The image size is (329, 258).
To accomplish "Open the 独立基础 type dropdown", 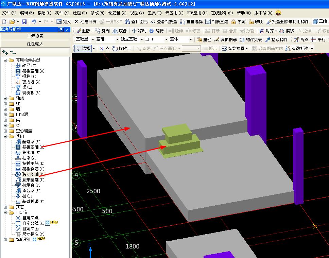I will (x=142, y=39).
